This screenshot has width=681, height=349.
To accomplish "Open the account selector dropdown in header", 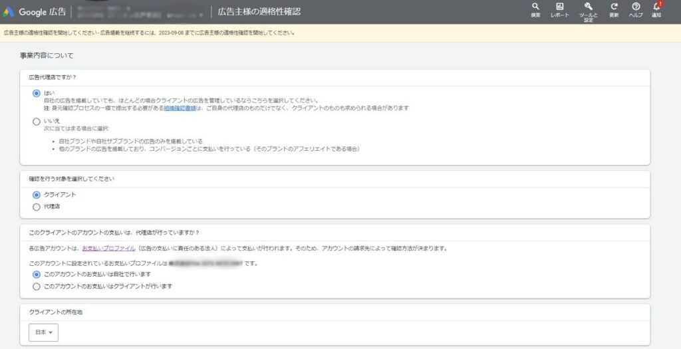I will pyautogui.click(x=202, y=13).
